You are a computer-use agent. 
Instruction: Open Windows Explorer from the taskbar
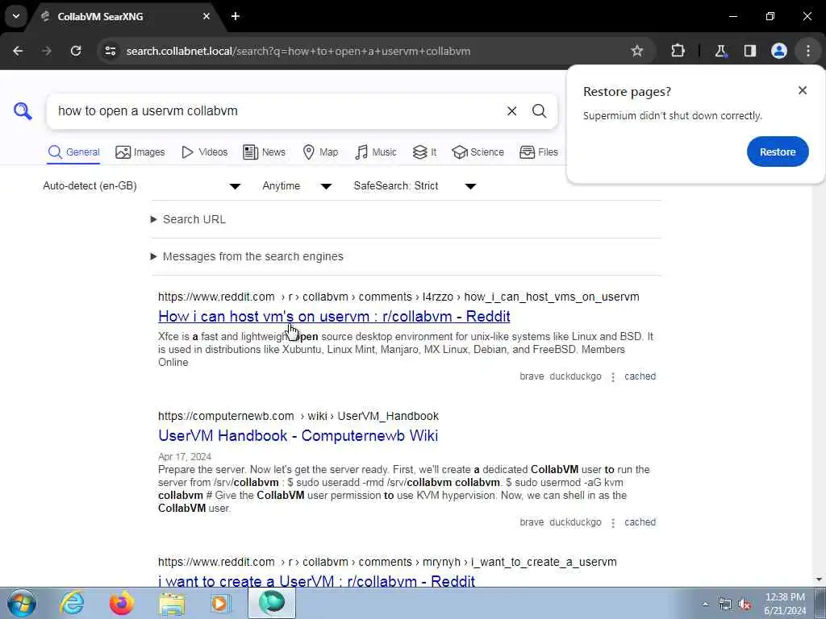tap(172, 603)
